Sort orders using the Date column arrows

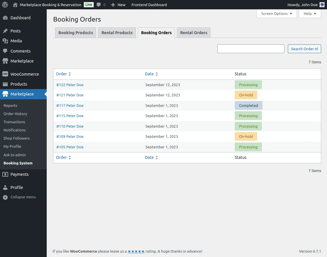point(157,74)
